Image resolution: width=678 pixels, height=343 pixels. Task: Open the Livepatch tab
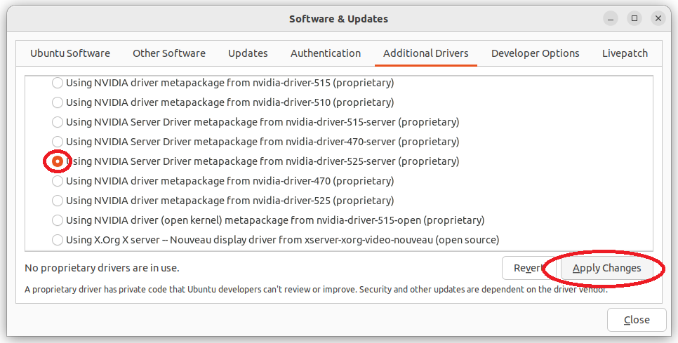pos(625,53)
